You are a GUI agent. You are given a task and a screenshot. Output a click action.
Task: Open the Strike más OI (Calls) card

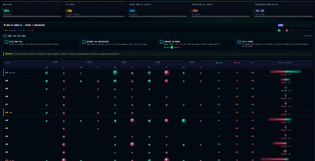point(158,9)
